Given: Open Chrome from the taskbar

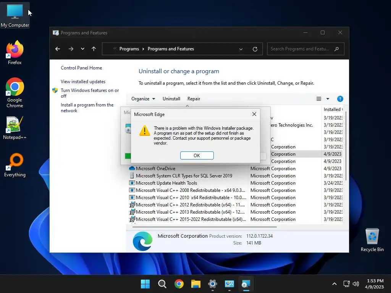Looking at the screenshot, I should 179,284.
